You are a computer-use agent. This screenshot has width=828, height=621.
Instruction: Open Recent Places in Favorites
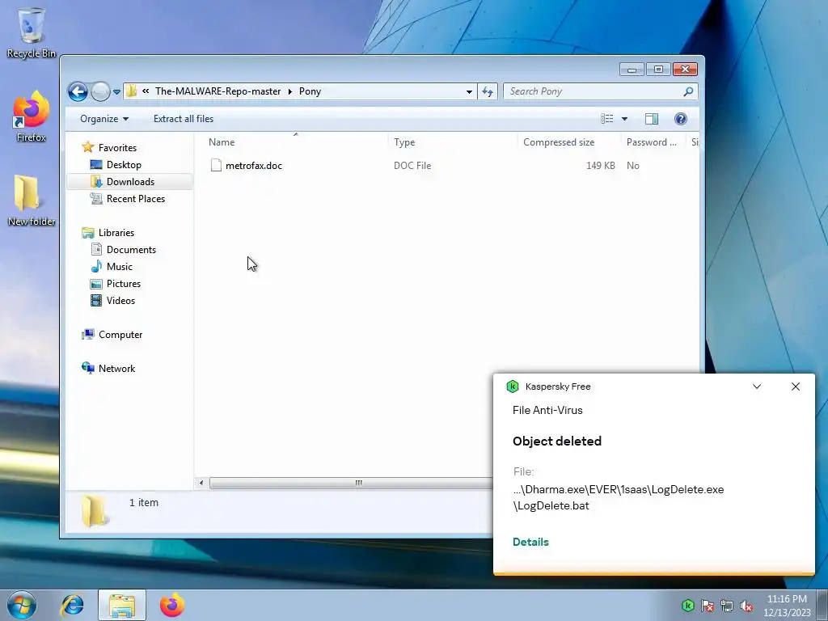click(135, 199)
